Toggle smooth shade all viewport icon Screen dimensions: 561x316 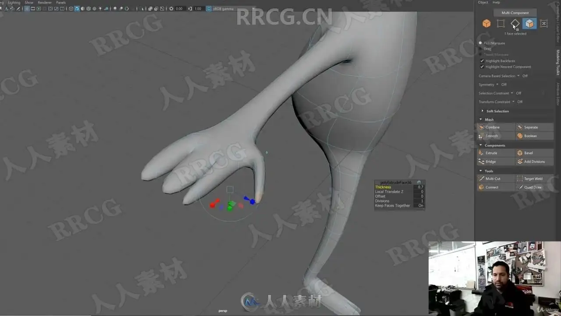(x=77, y=8)
